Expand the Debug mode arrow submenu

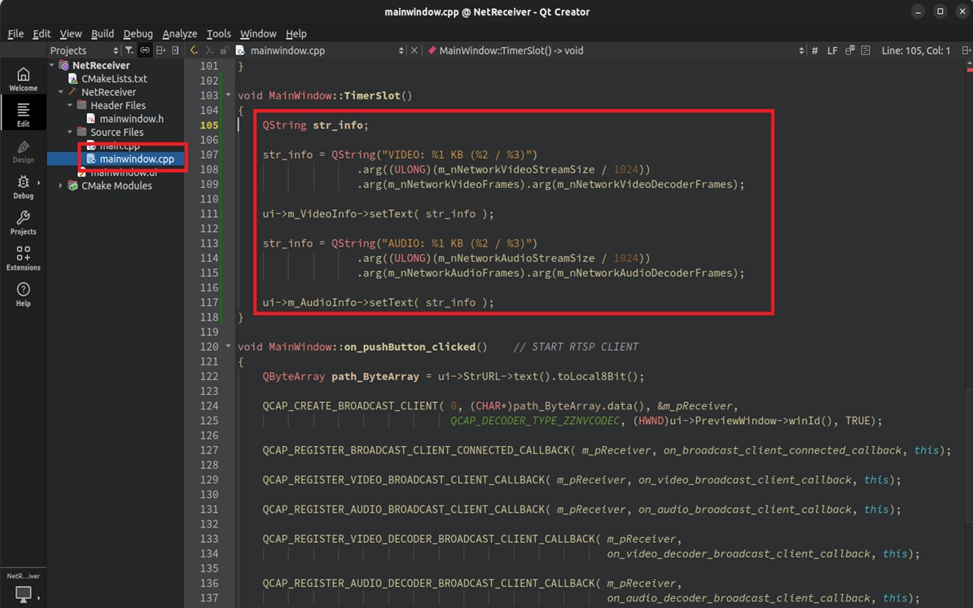coord(39,183)
